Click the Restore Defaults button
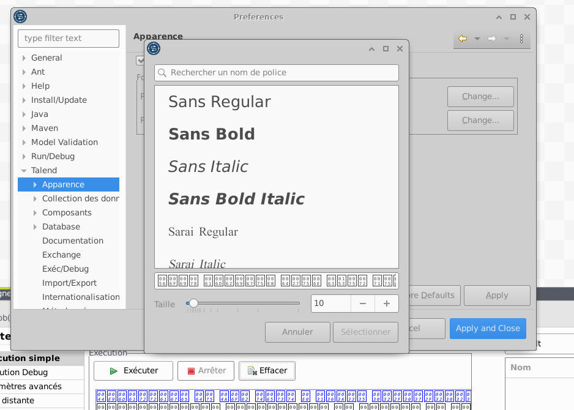This screenshot has width=574, height=410. tap(435, 296)
